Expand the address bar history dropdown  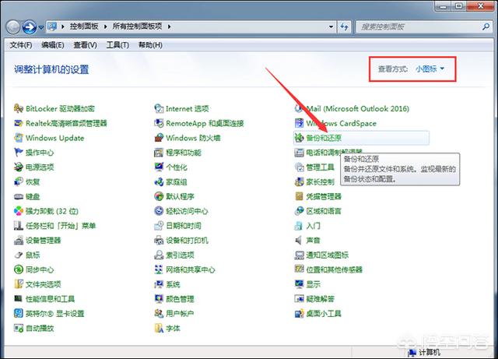(331, 26)
